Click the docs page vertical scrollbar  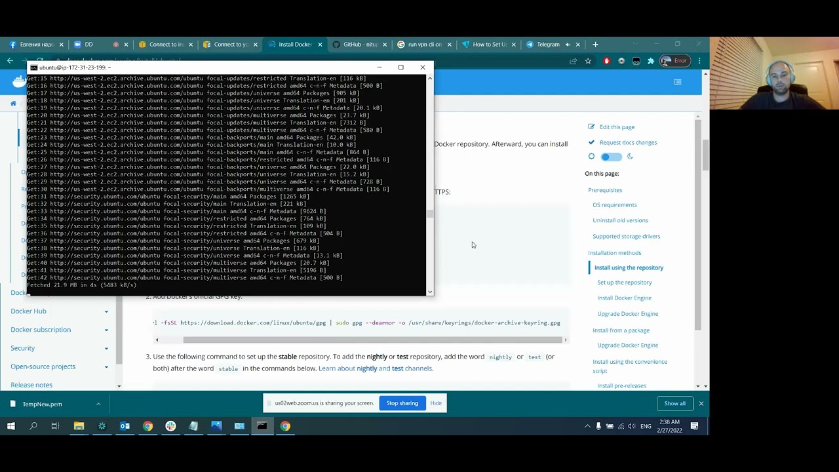[705, 154]
